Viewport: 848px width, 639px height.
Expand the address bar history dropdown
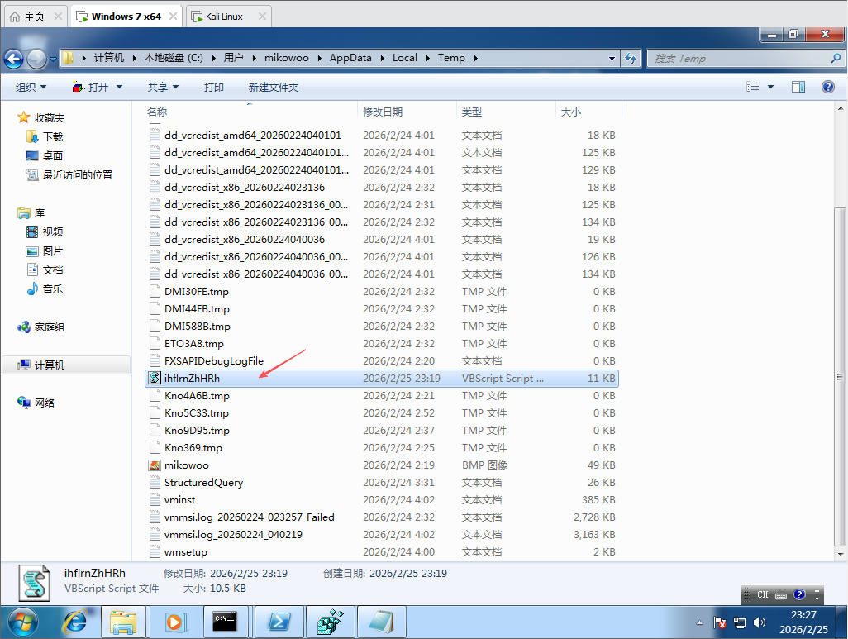pyautogui.click(x=612, y=58)
